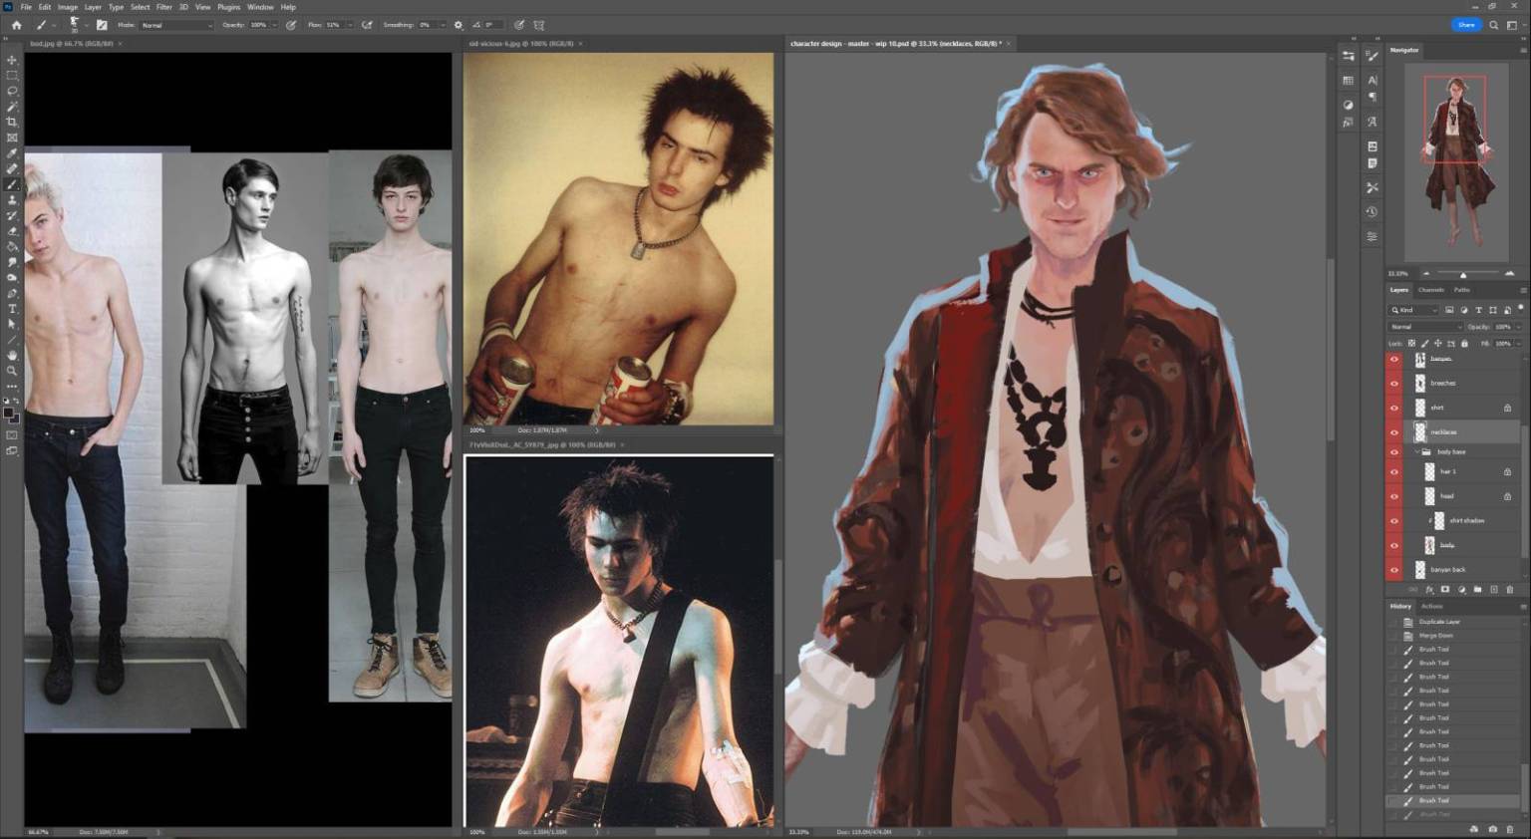Collapse the body base layer group

1416,451
